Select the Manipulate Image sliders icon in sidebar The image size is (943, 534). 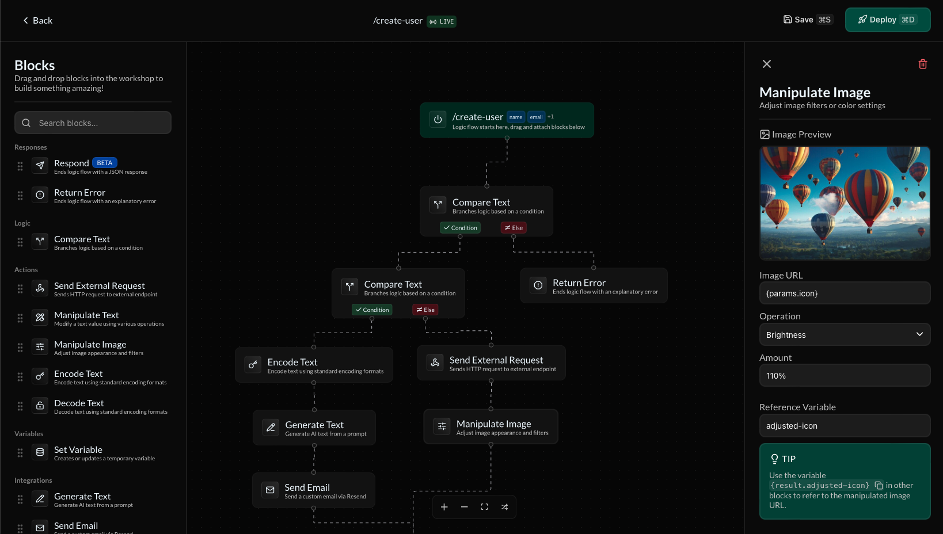40,347
